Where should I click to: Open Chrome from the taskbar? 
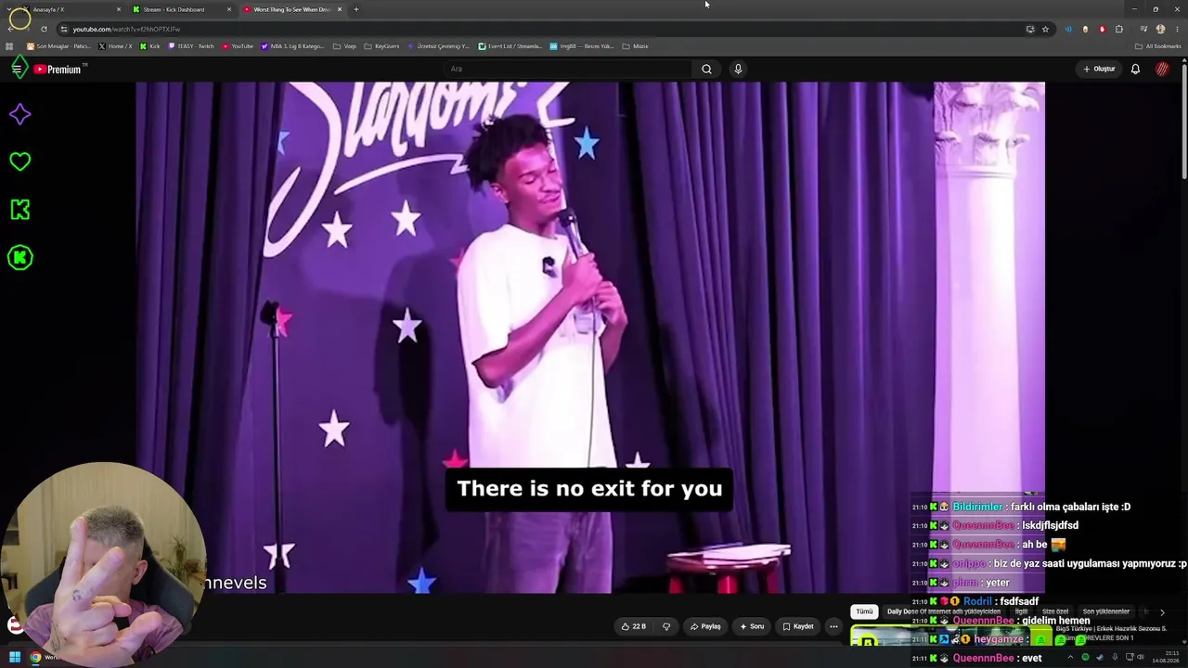point(35,658)
